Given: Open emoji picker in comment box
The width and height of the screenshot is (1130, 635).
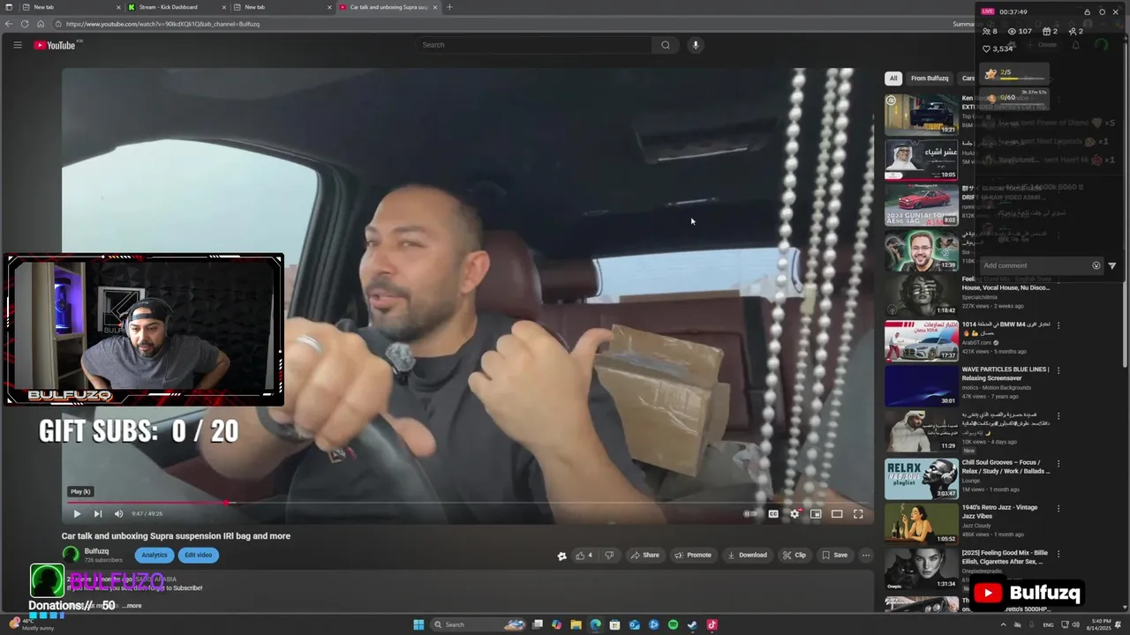Looking at the screenshot, I should 1096,265.
